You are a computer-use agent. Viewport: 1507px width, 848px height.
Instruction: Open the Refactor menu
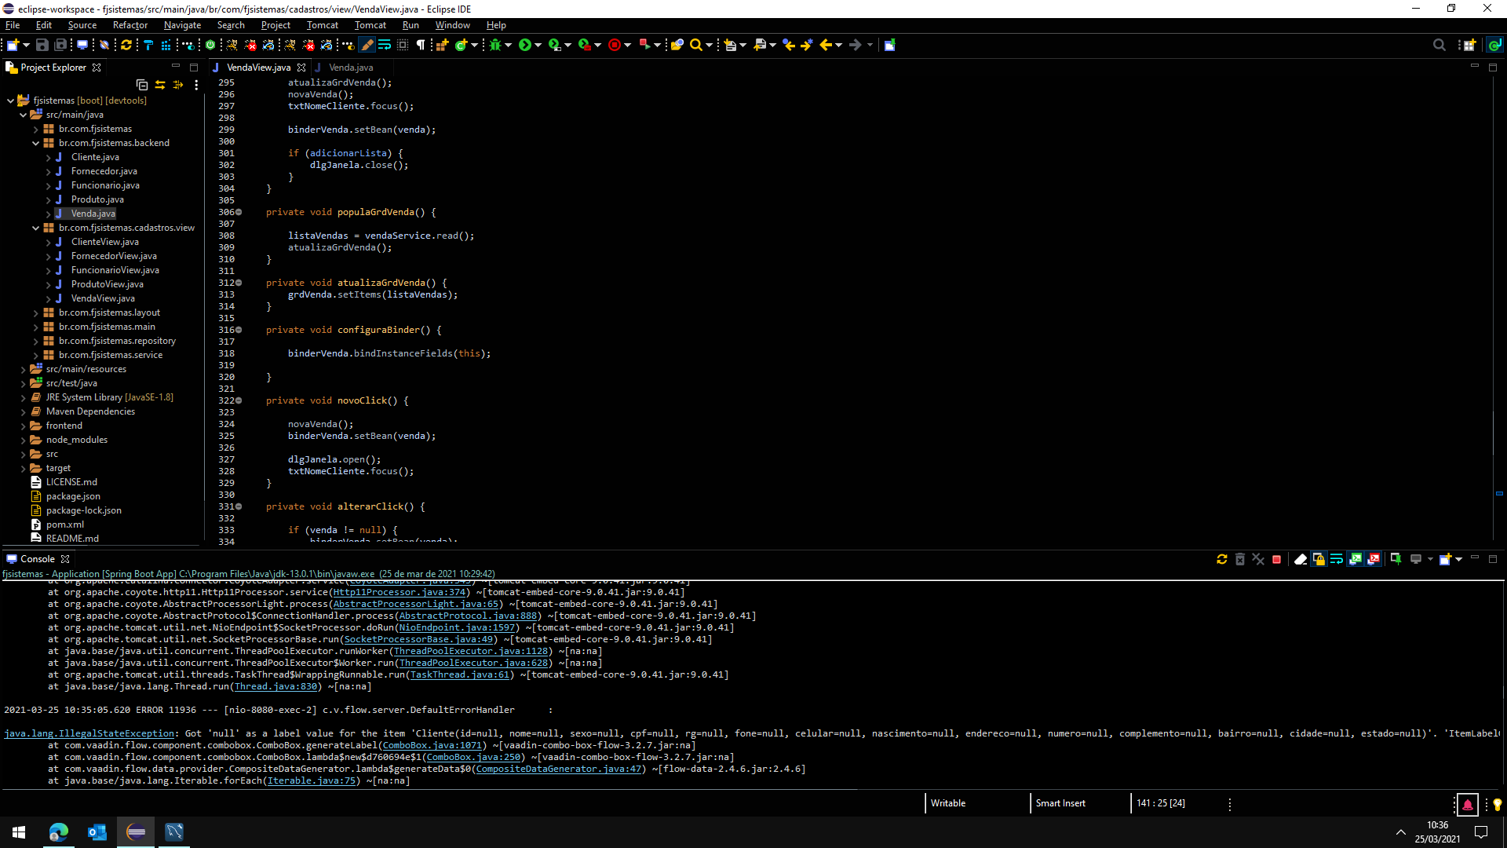click(130, 25)
